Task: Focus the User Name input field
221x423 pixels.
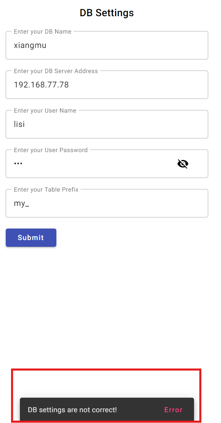Action: click(107, 124)
